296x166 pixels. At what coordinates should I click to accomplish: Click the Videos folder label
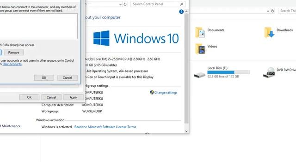pyautogui.click(x=212, y=46)
